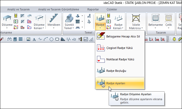Click the slab opening table icon
The width and height of the screenshot is (182, 109).
point(29,16)
